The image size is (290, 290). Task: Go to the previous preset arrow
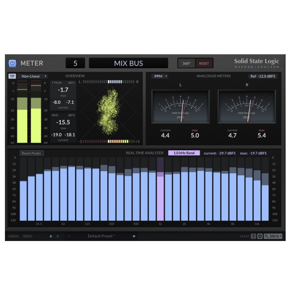(x=69, y=236)
